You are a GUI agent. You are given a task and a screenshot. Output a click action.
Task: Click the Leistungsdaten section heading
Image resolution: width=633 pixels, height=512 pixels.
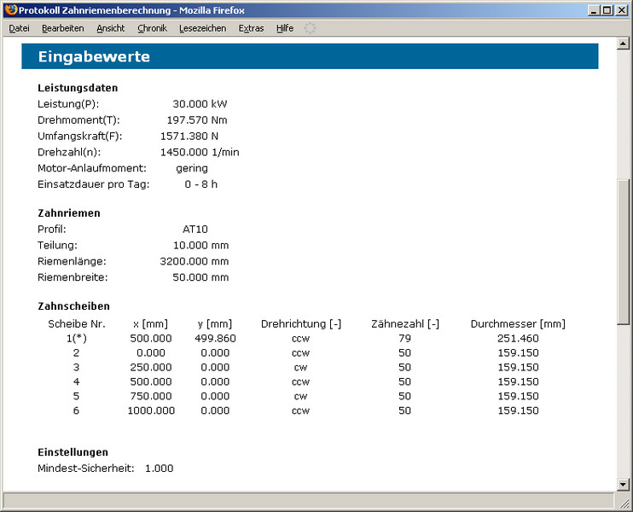(78, 88)
